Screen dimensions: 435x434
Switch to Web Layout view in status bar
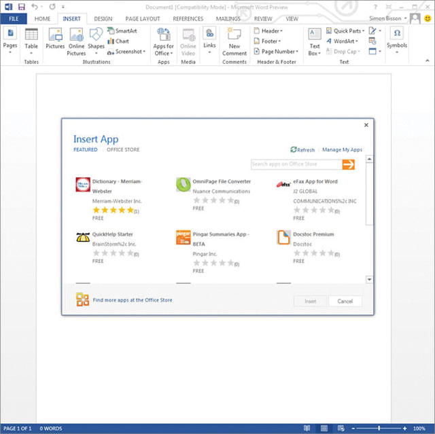[x=341, y=428]
